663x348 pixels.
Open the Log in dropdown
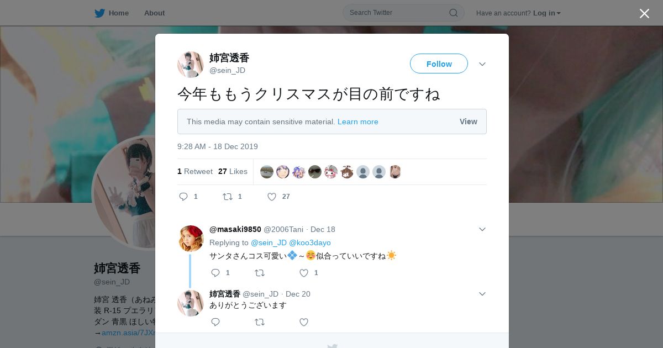pos(547,13)
